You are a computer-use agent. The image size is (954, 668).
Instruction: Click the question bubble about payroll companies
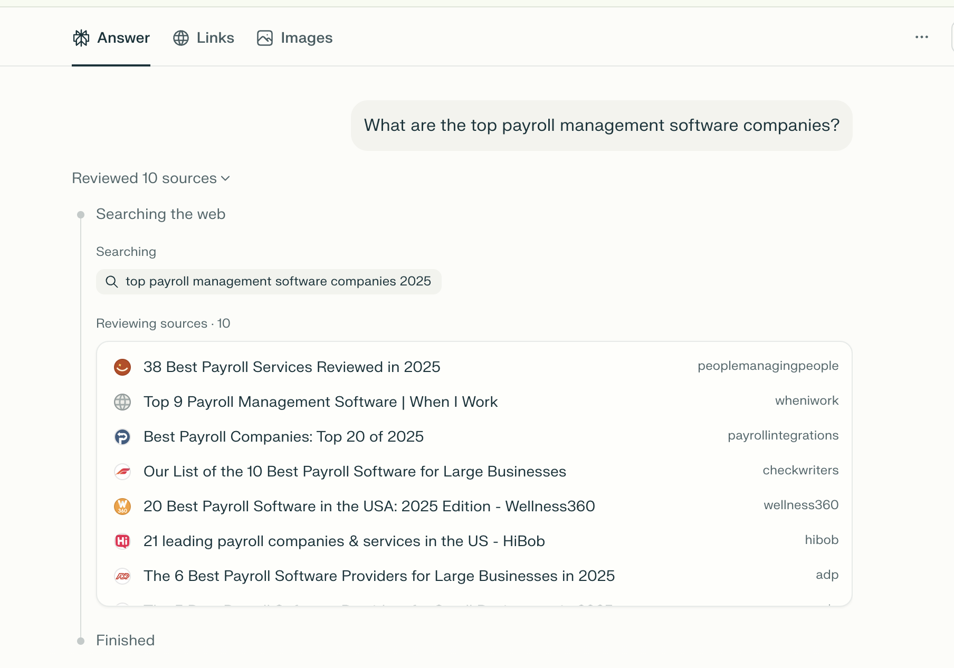tap(602, 126)
